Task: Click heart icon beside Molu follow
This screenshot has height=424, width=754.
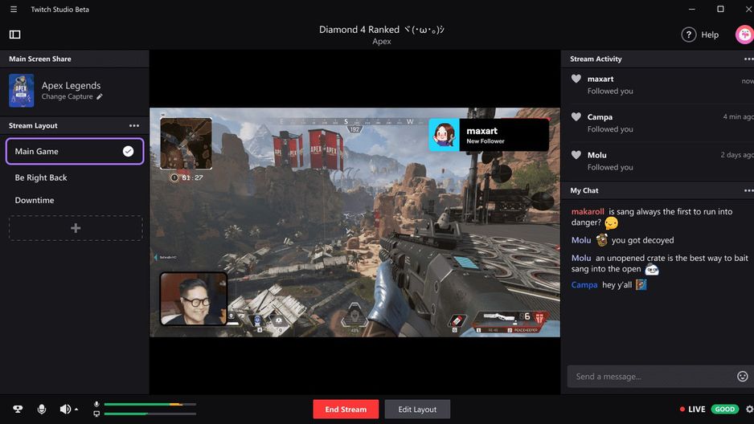Action: pos(576,155)
